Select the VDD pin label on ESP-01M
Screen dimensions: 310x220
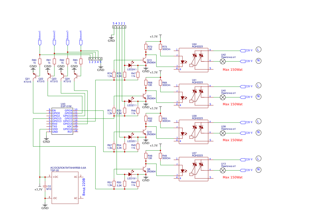[x=55, y=129]
